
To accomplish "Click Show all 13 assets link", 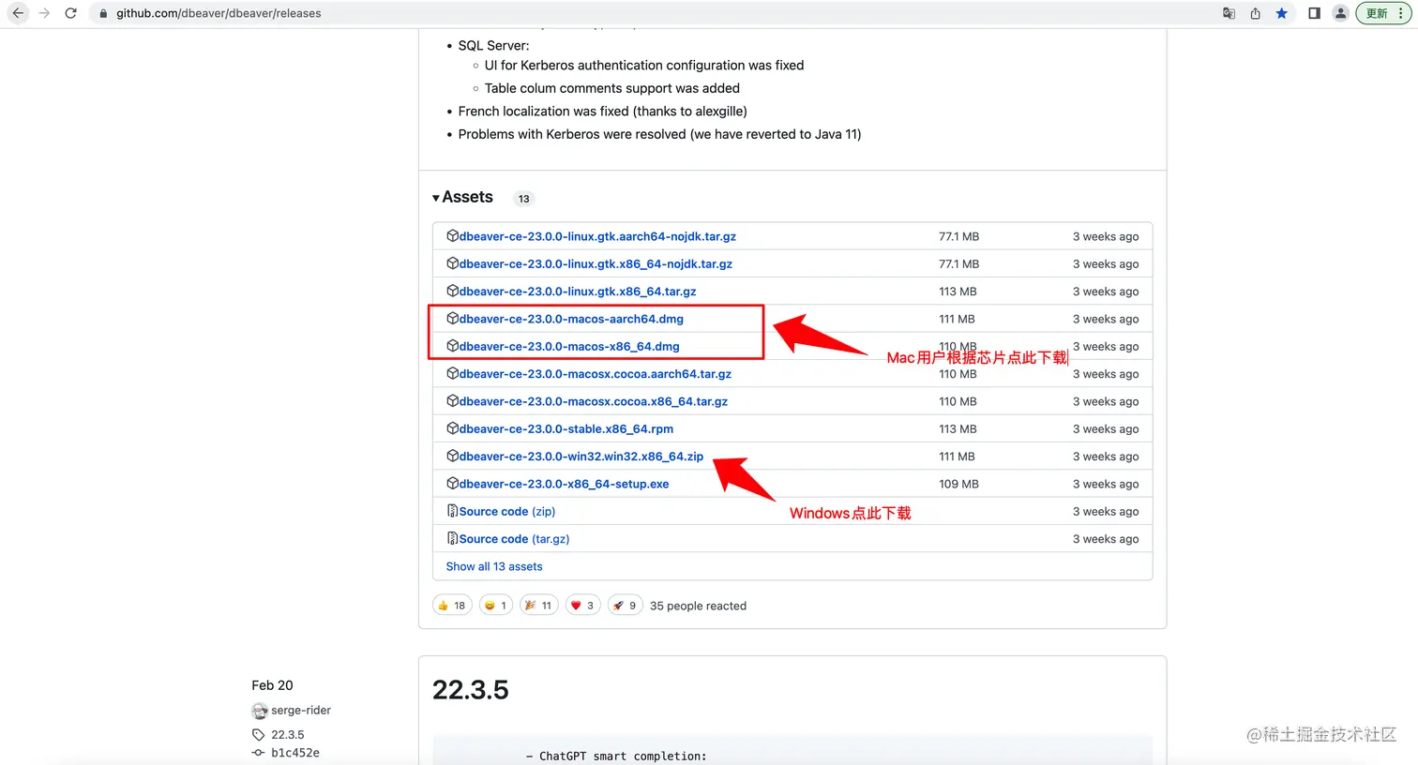I will click(494, 566).
